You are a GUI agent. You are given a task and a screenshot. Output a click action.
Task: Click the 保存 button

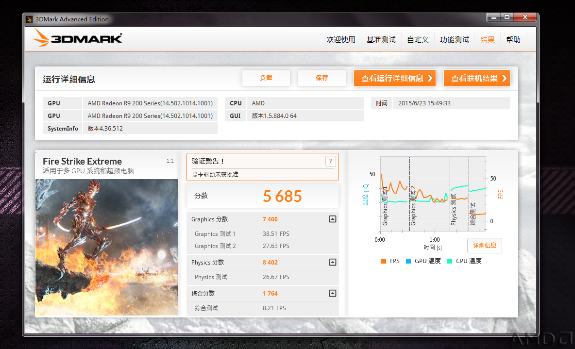(x=322, y=78)
